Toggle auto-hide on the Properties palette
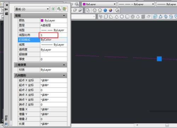177x128 pixels. [6, 9]
